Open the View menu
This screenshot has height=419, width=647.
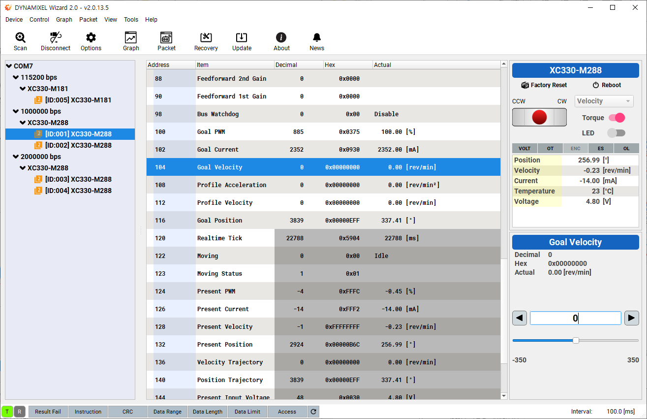point(111,20)
